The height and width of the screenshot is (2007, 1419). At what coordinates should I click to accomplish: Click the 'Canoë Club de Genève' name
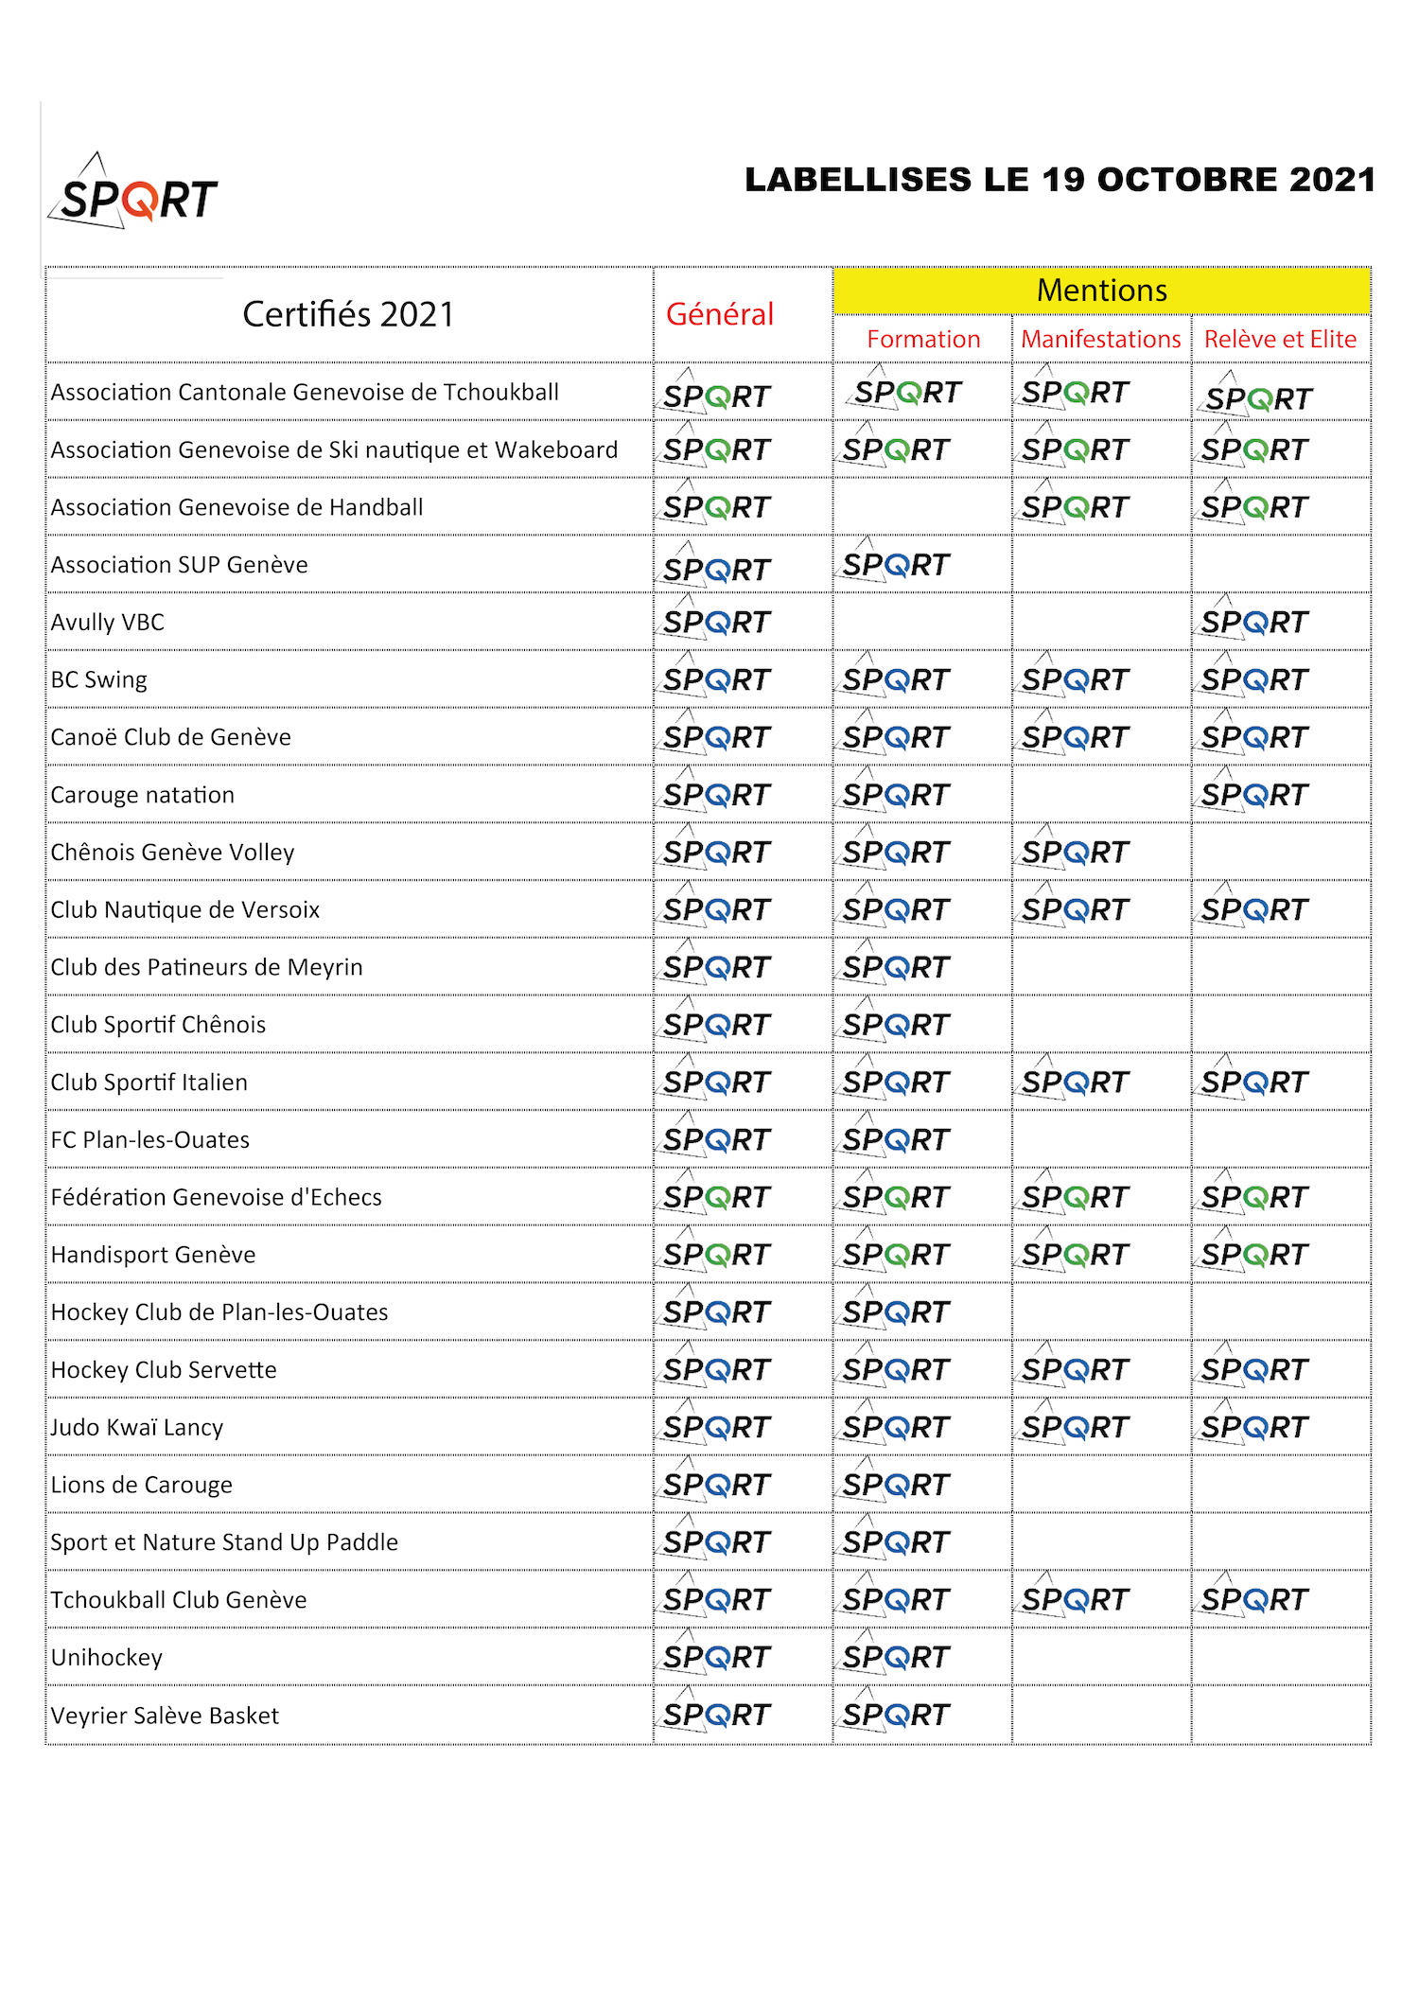pyautogui.click(x=170, y=737)
